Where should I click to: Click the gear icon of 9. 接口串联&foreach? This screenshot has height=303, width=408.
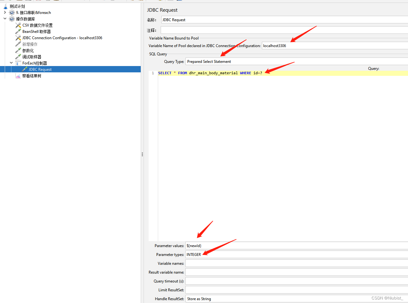[x=12, y=13]
